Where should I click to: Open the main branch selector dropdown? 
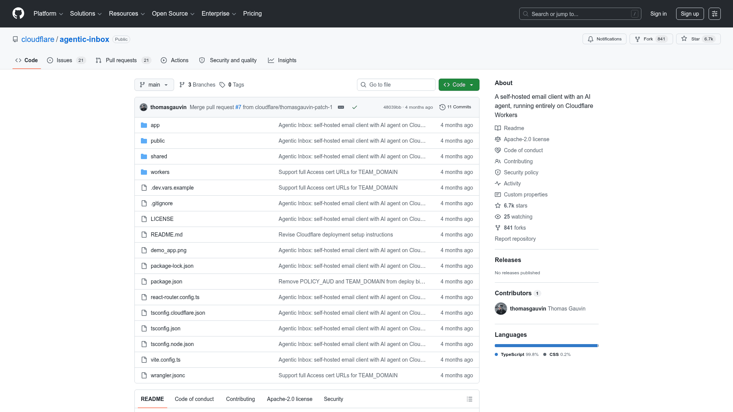click(154, 85)
